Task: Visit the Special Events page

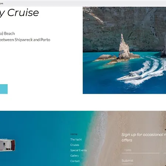Action: click(x=79, y=150)
